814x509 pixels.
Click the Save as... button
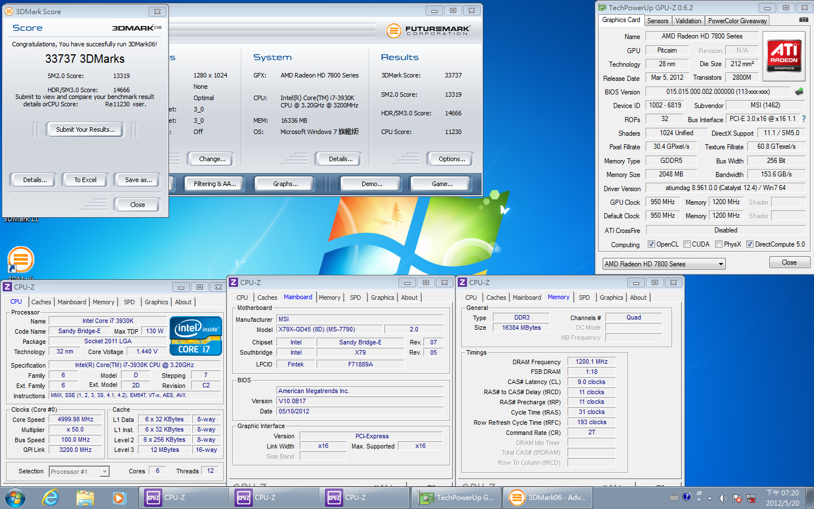coord(138,180)
